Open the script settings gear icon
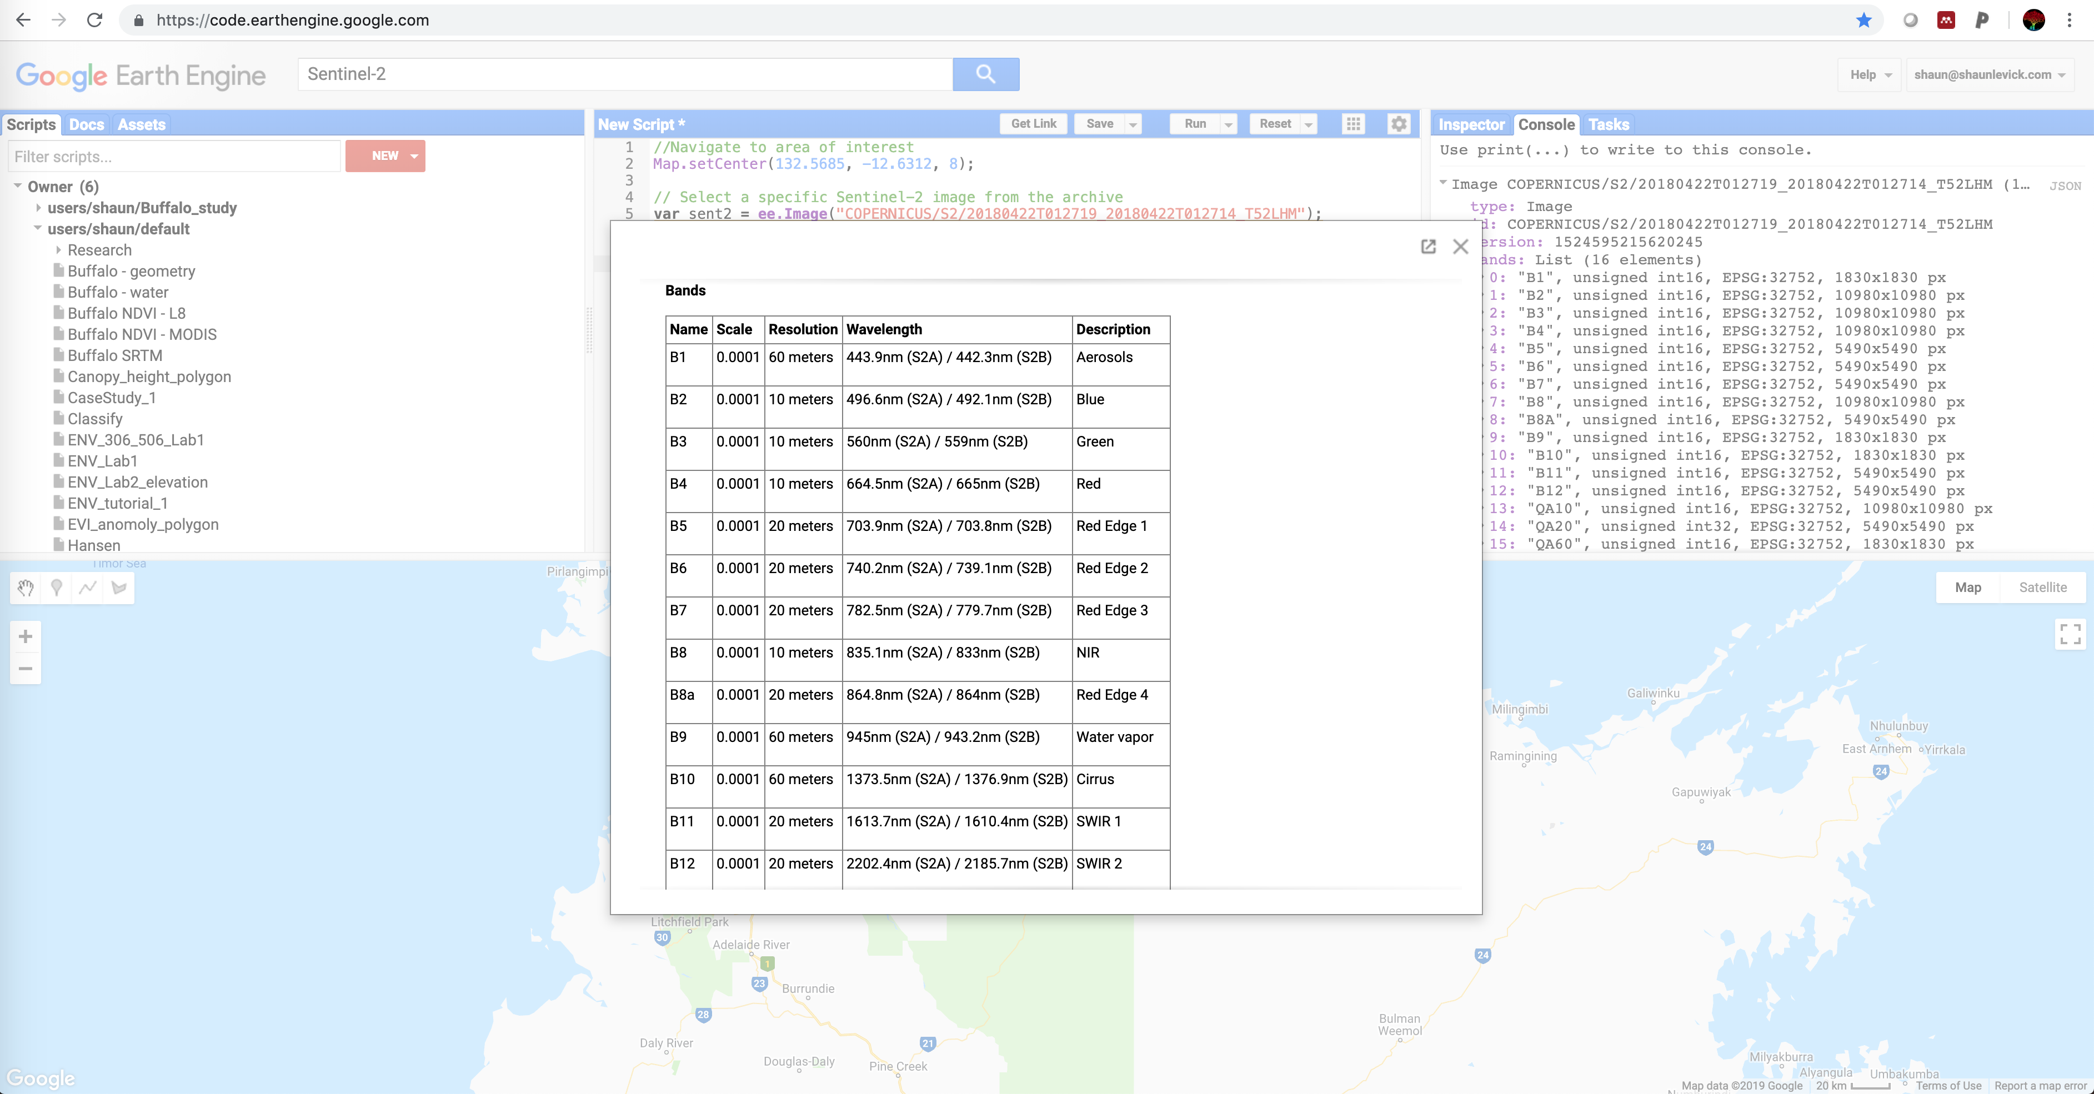Screen dimensions: 2094x1094 pyautogui.click(x=1399, y=123)
